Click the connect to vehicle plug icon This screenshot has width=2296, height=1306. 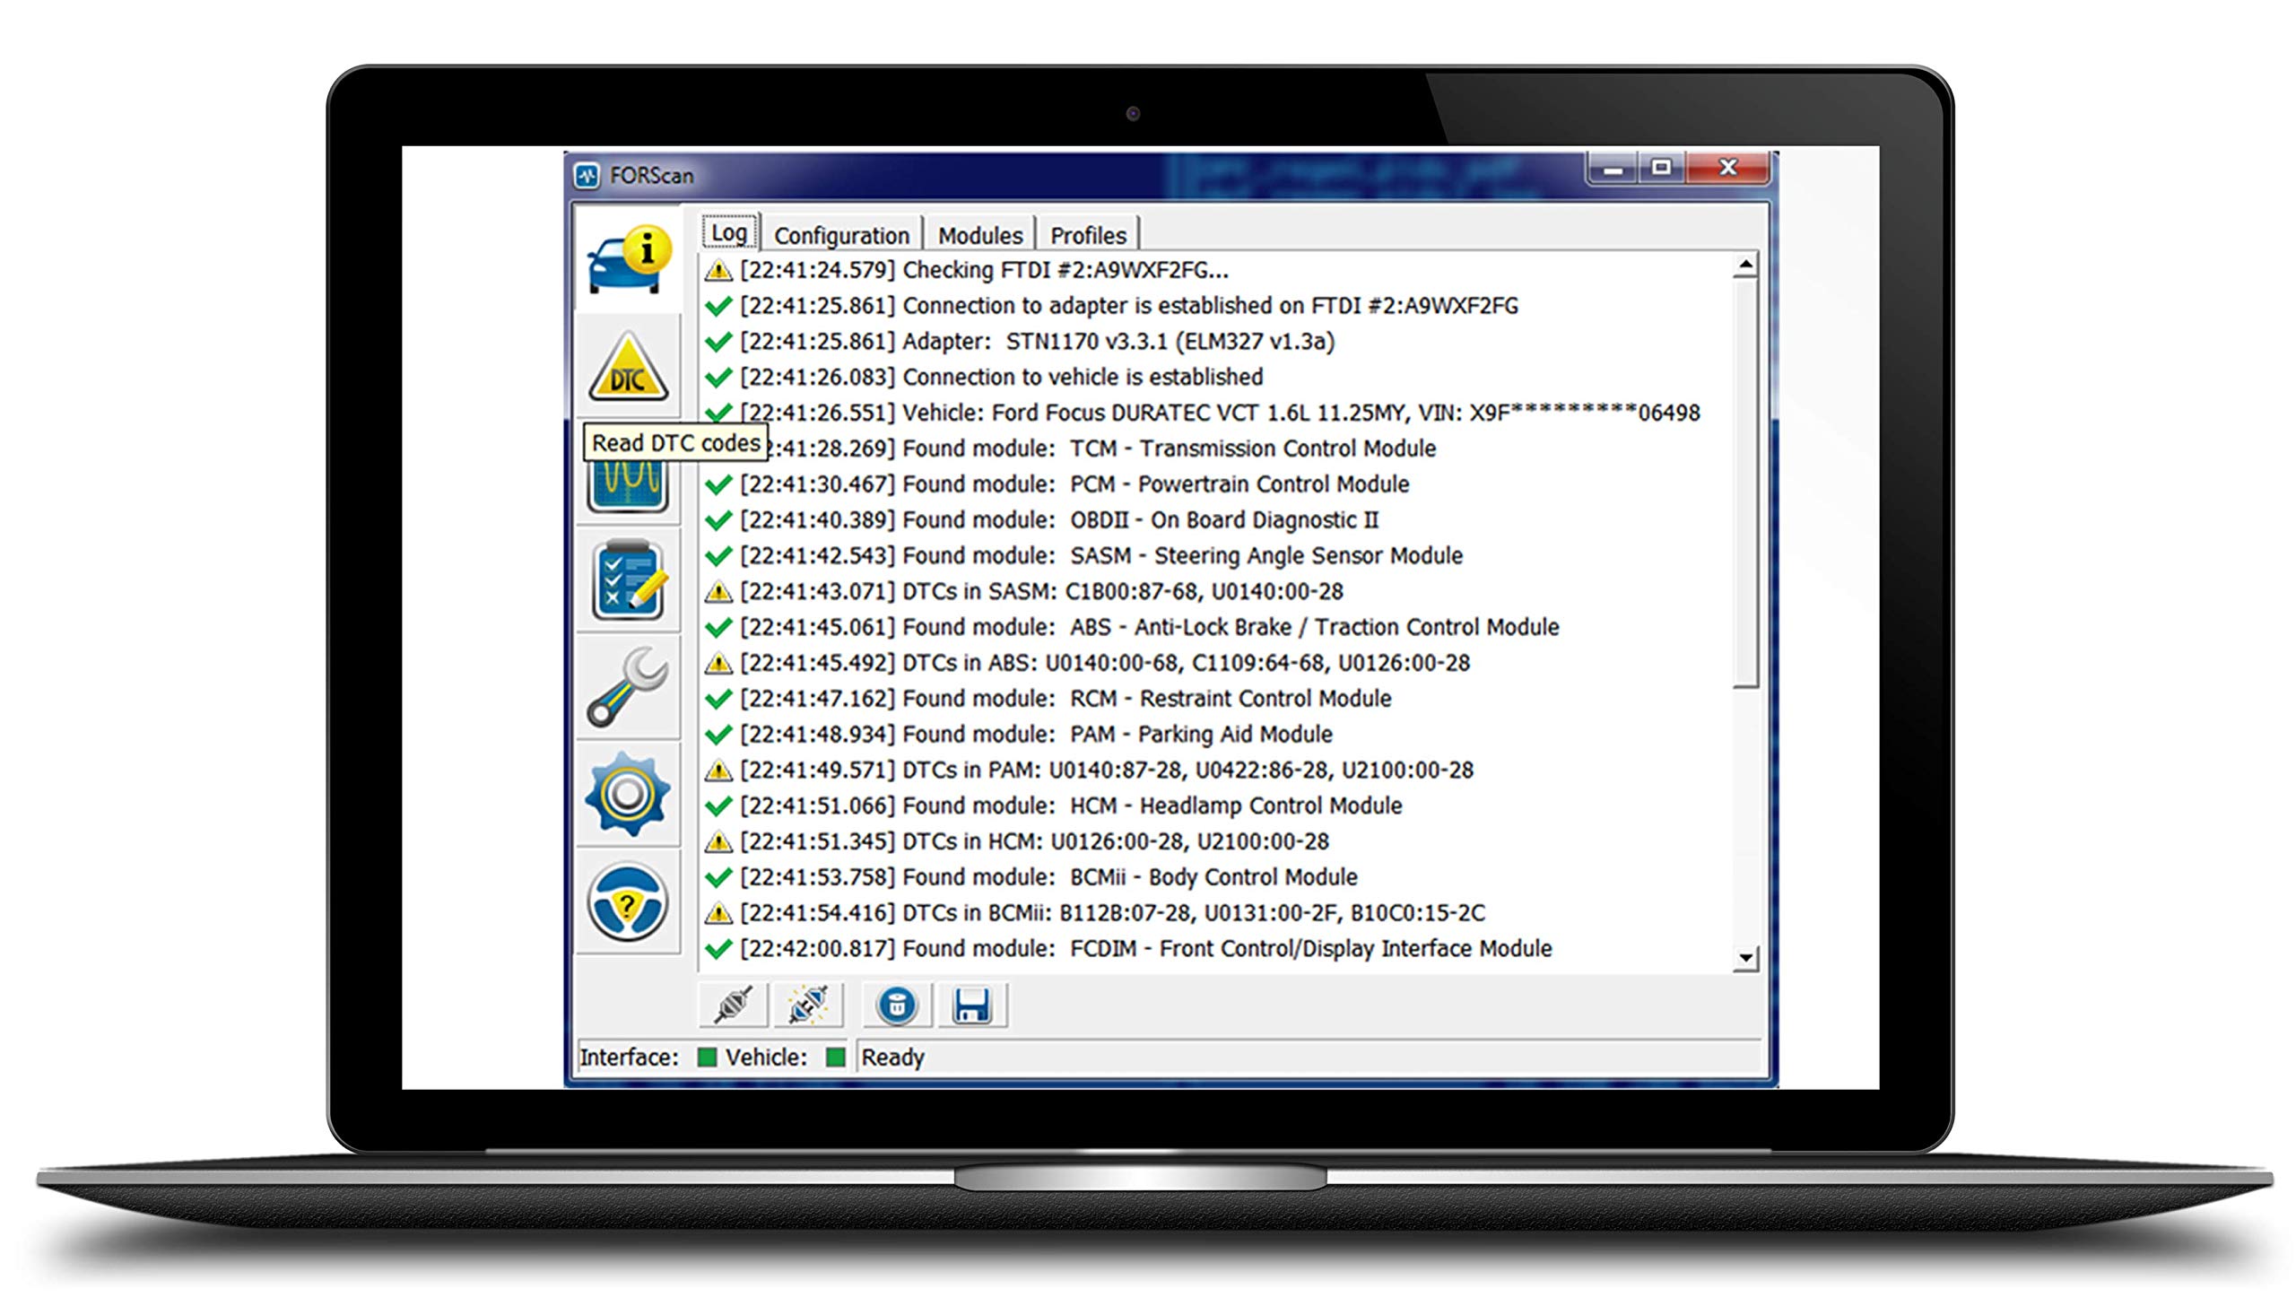tap(734, 1005)
